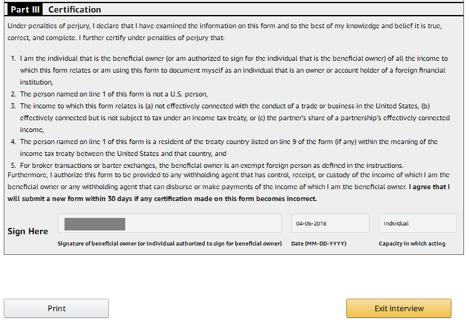This screenshot has height=325, width=469.
Task: Click the Certification section heading
Action: (75, 9)
